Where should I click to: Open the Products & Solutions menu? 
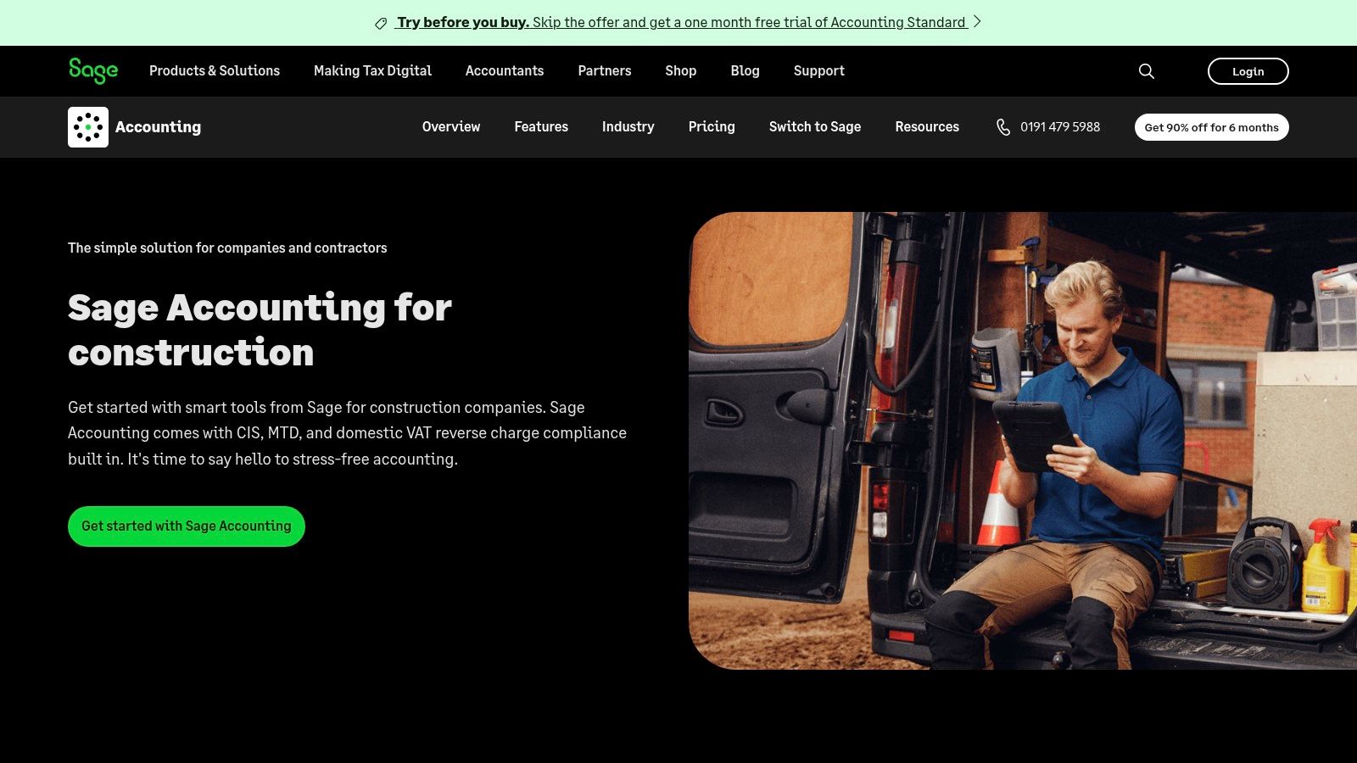(x=215, y=70)
